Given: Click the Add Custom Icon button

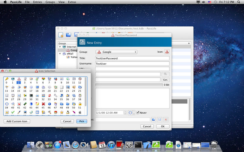Looking at the screenshot, I should point(17,121).
